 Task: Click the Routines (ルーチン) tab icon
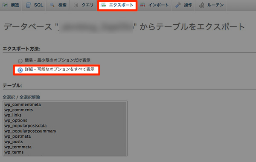(x=201, y=5)
